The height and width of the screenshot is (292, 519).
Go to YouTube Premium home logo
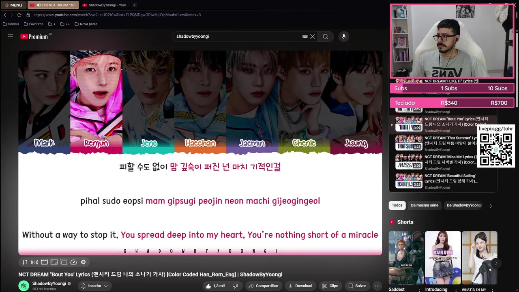tap(34, 36)
